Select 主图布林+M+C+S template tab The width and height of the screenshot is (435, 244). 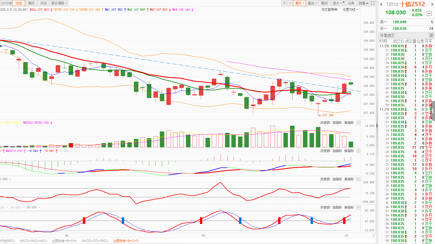pos(126,241)
